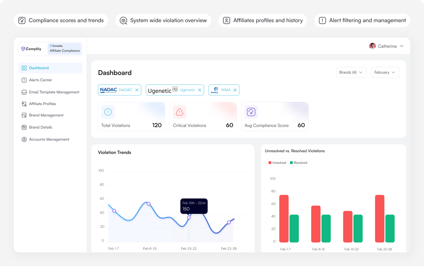424x266 pixels.
Task: Click the Feb 15-22 trend data point
Action: click(x=189, y=217)
